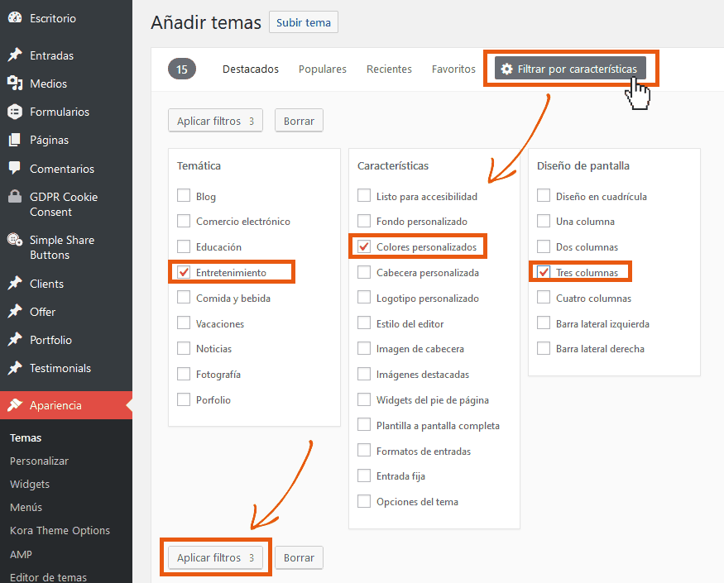This screenshot has height=583, width=724.
Task: Open the Filtrar por características panel
Action: [569, 69]
